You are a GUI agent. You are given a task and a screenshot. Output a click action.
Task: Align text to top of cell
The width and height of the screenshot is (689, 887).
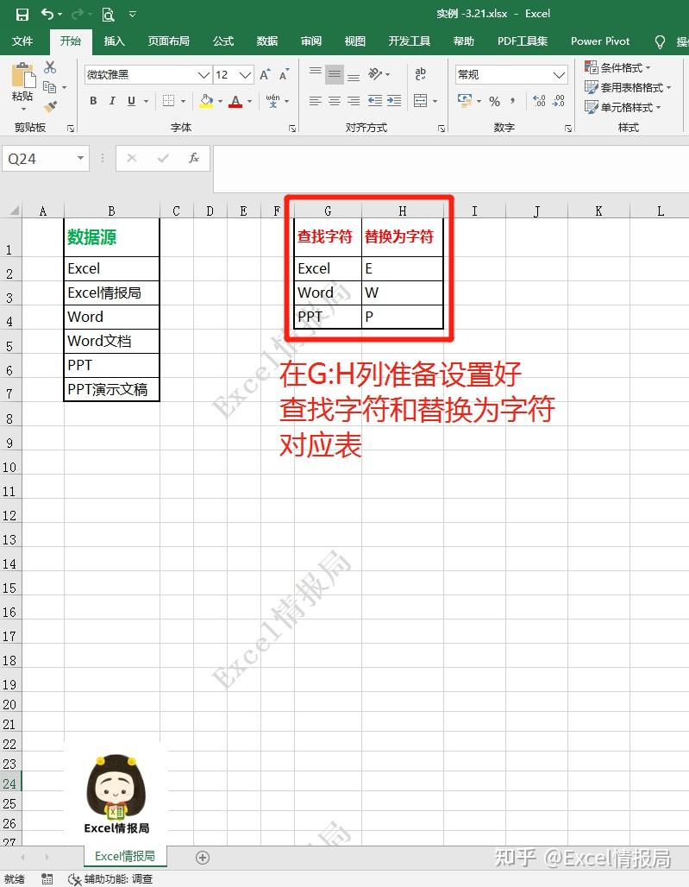[x=316, y=73]
